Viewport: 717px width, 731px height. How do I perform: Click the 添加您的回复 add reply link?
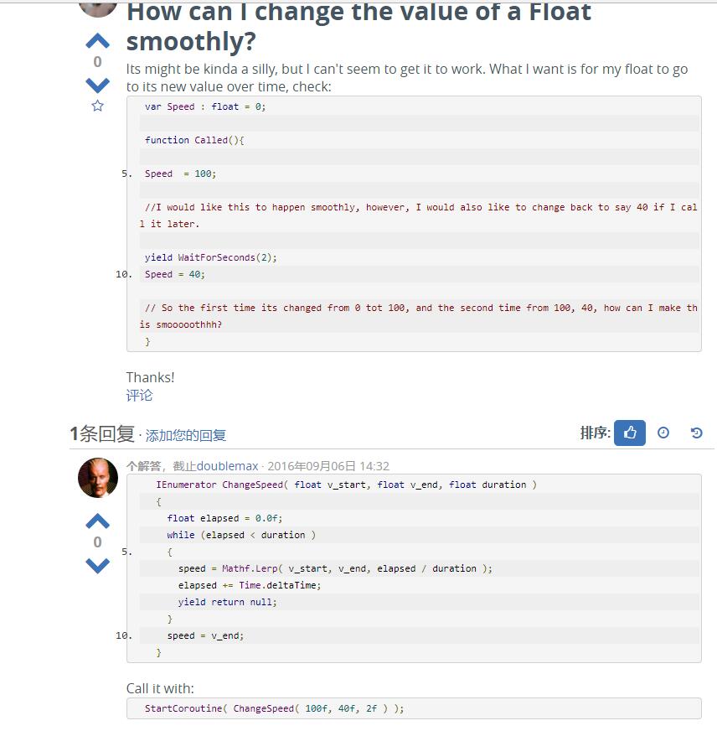point(185,435)
